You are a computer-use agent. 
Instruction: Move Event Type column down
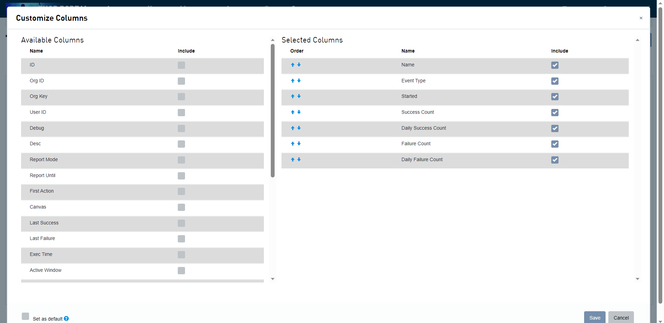coord(299,81)
